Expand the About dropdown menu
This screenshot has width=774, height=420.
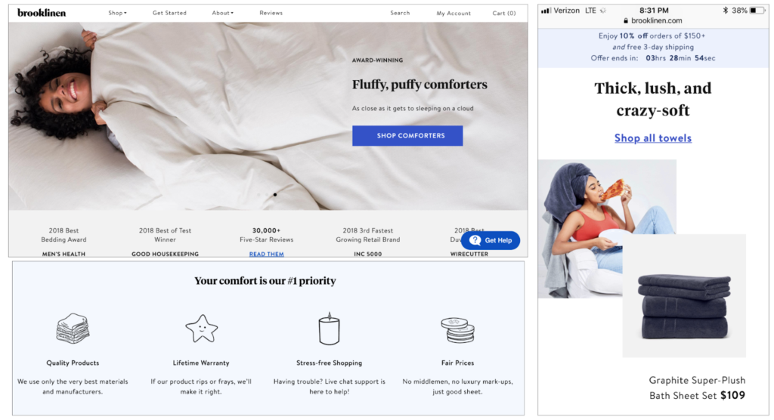click(223, 13)
